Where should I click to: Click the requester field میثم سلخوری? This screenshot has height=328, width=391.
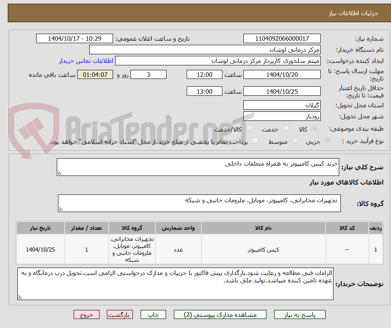point(217,61)
